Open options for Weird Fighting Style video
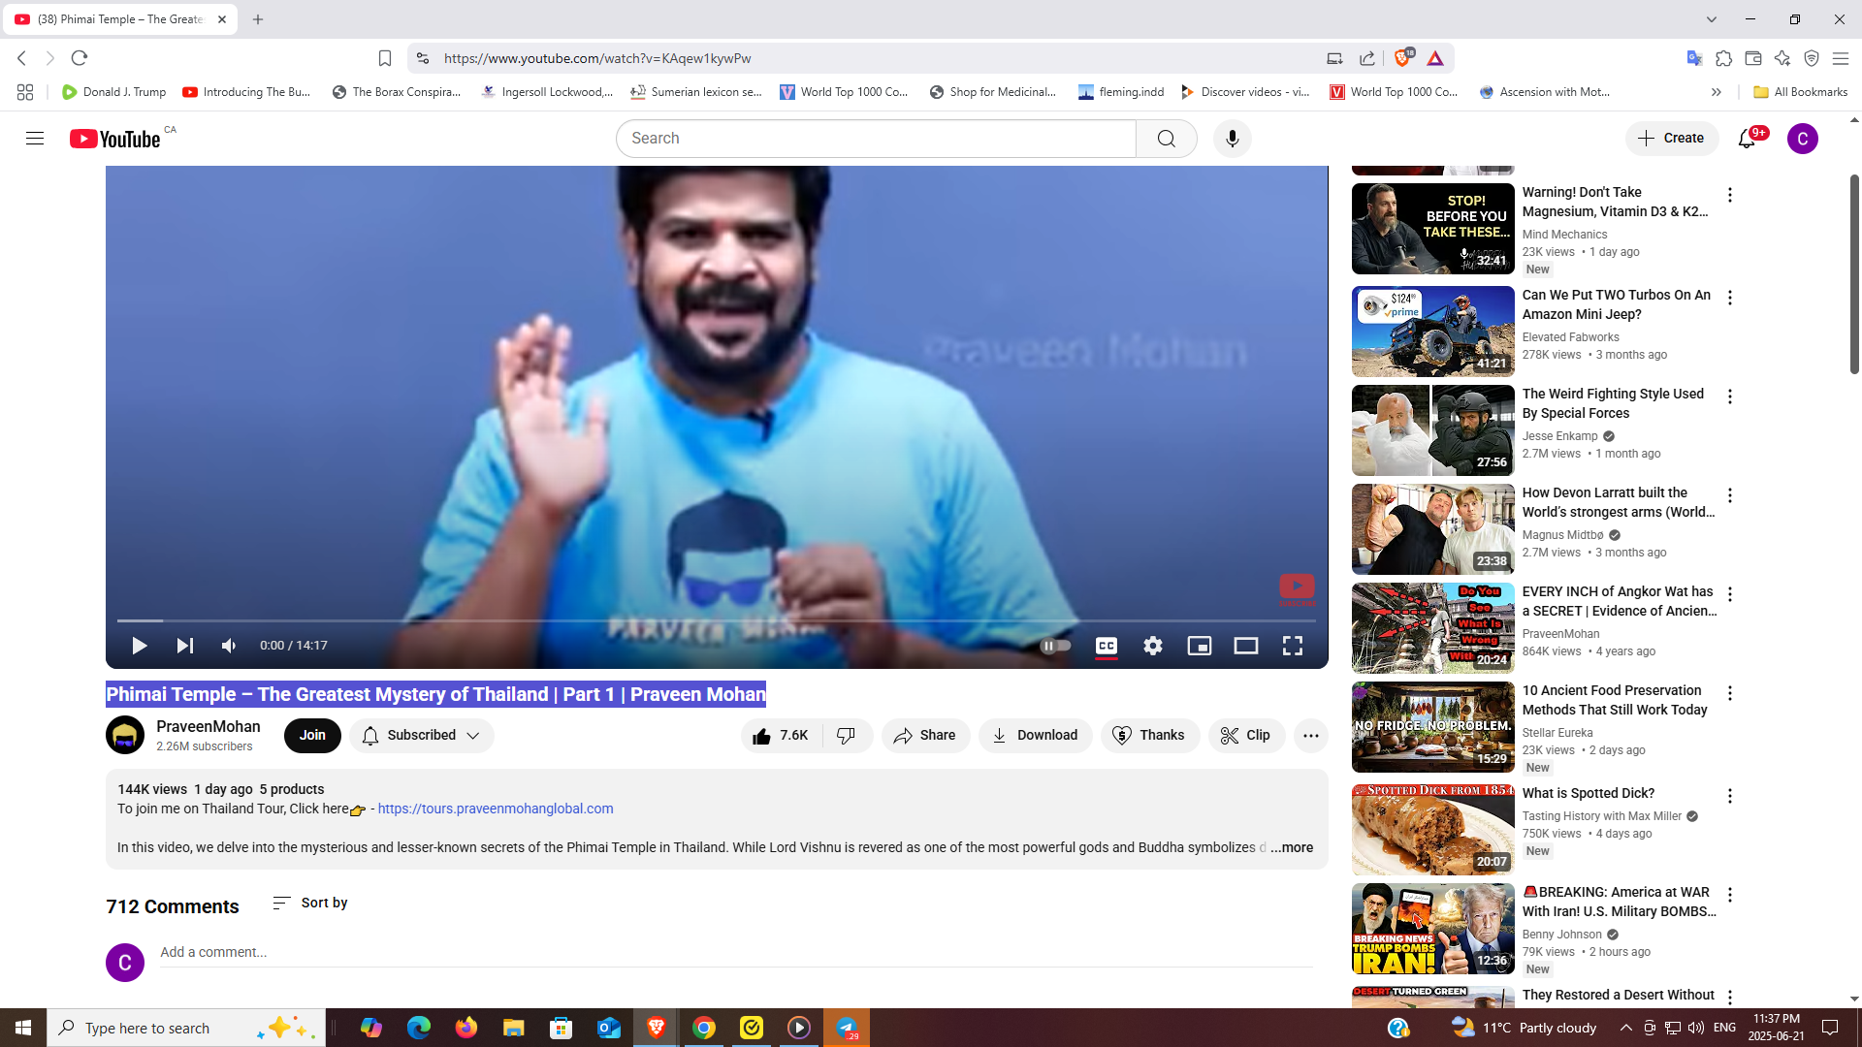 tap(1729, 397)
